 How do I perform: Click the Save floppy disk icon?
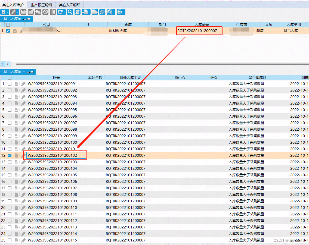(x=23, y=12)
